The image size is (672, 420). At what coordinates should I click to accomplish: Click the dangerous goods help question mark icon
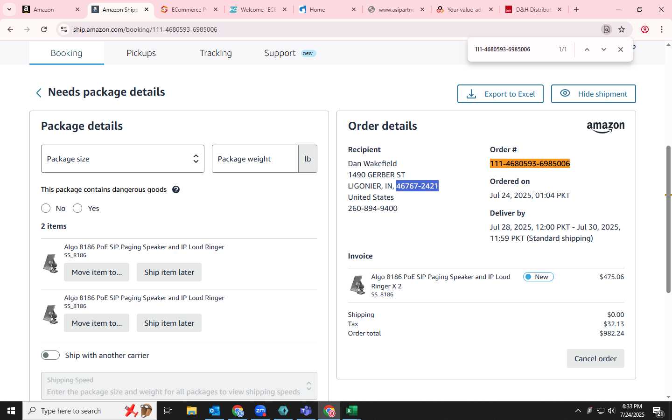tap(176, 189)
